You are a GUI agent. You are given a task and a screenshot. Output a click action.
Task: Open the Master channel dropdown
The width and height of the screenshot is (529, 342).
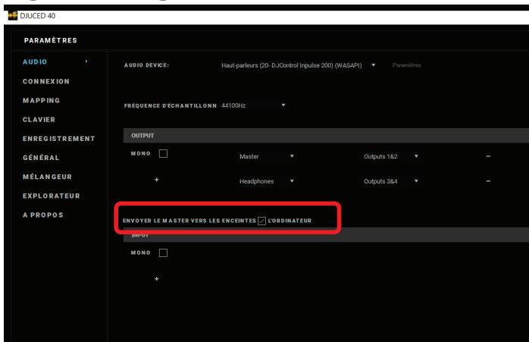[267, 156]
